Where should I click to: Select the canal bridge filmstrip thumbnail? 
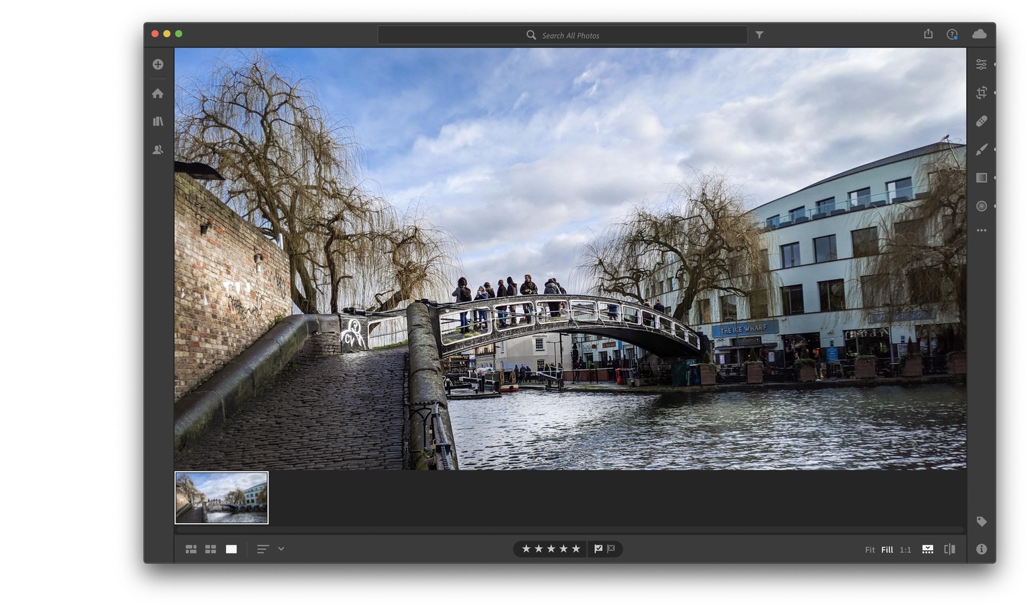(222, 497)
